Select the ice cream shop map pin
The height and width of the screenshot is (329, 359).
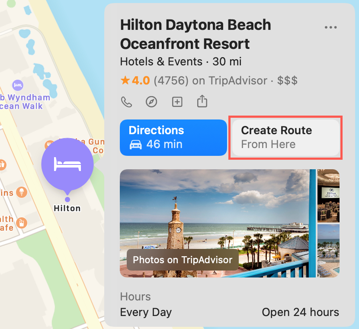pos(22,192)
